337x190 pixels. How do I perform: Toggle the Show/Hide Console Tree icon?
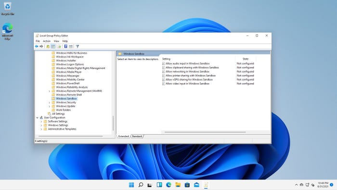pyautogui.click(x=53, y=46)
